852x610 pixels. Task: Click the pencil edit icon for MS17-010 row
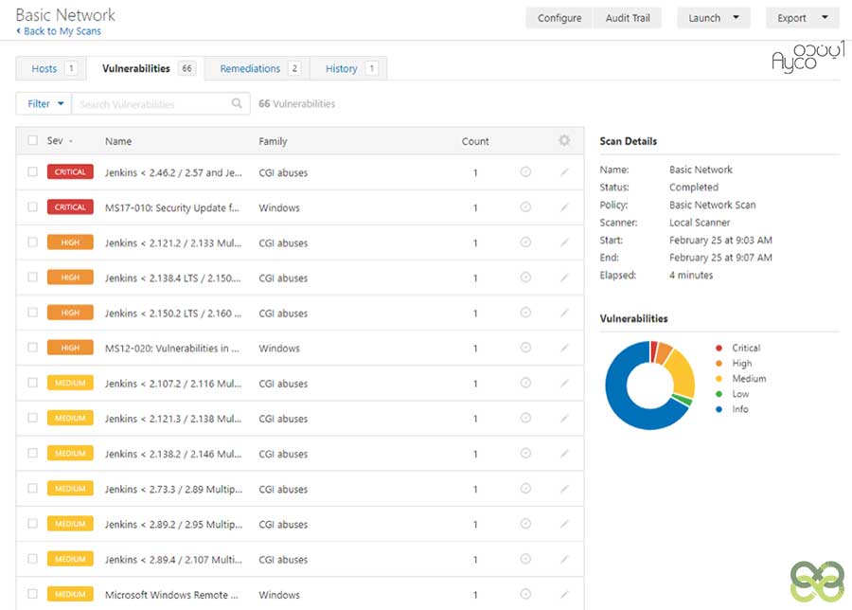pyautogui.click(x=564, y=207)
